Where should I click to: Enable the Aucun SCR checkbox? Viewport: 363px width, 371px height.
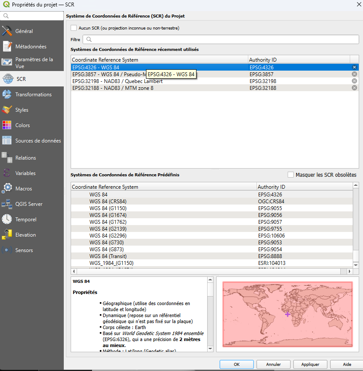[74, 28]
